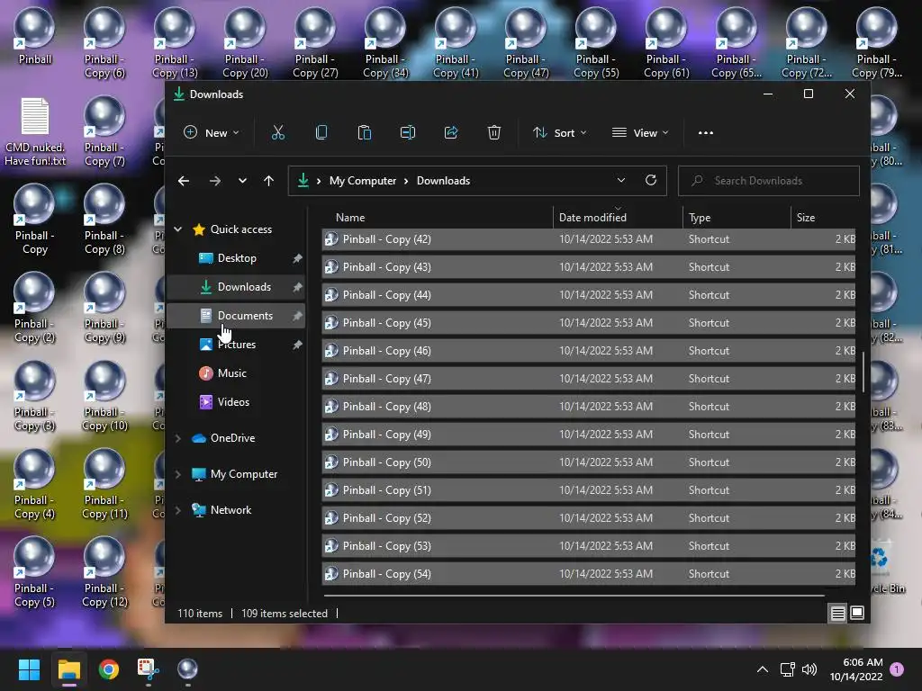Image resolution: width=922 pixels, height=691 pixels.
Task: Click in the Search Downloads field
Action: coord(769,180)
